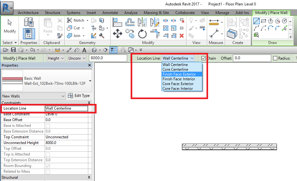The image size is (297, 181).
Task: Open the New Walls filter dropdown
Action: click(33, 96)
